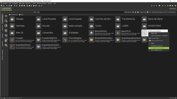Click the duplicate element icon in left sidebar
This screenshot has height=99, width=177.
[x=6, y=26]
